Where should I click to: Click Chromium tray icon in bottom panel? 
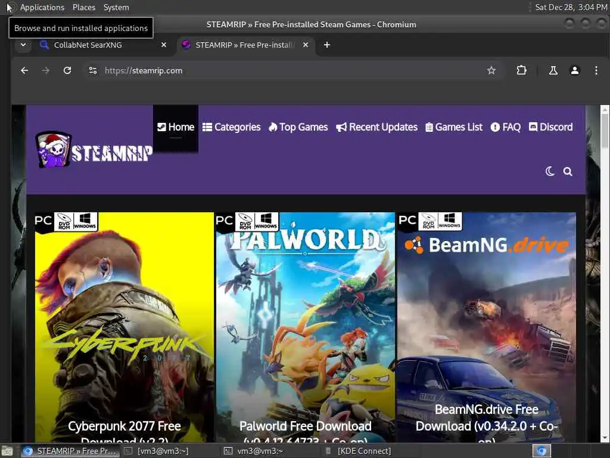[x=541, y=451]
